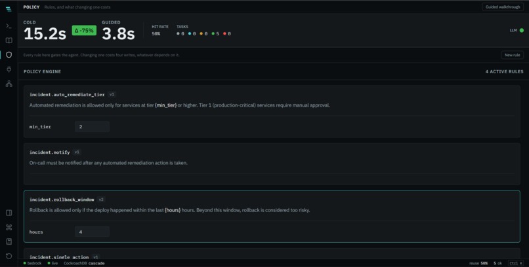Click the green tasks counter showing 5
Viewport: 529px width, 267px height.
coord(215,33)
